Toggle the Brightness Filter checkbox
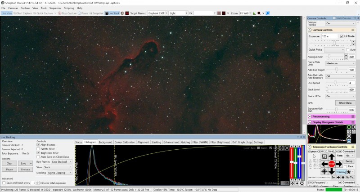The width and height of the screenshot is (360, 192). coord(38,153)
